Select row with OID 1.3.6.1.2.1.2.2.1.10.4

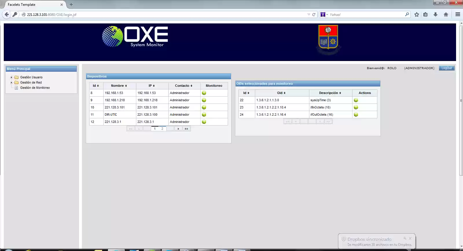point(308,107)
